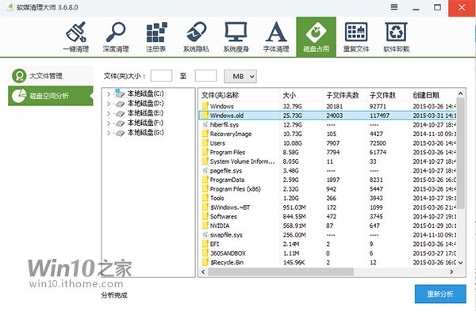Open the 一键清理 one-click clean tool
The width and height of the screenshot is (476, 311).
(x=76, y=37)
